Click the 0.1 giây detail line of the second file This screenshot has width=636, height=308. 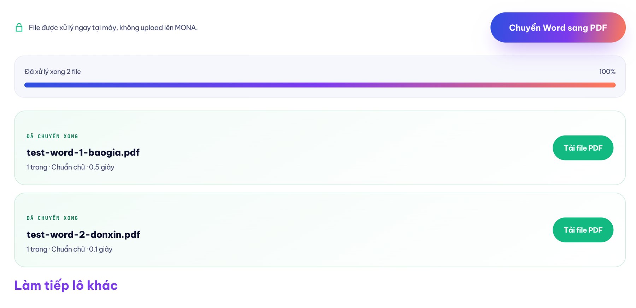point(69,249)
